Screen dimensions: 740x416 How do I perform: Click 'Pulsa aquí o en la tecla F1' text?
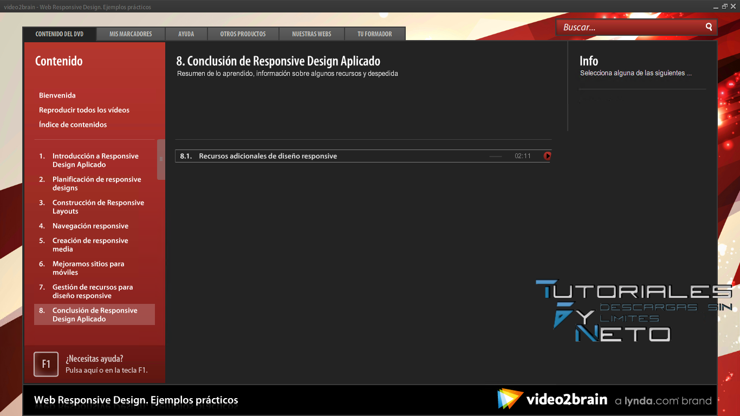(107, 370)
